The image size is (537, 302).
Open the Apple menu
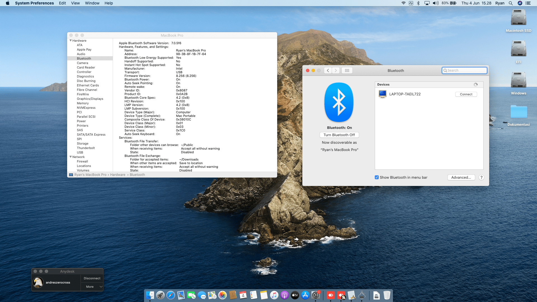coord(8,3)
